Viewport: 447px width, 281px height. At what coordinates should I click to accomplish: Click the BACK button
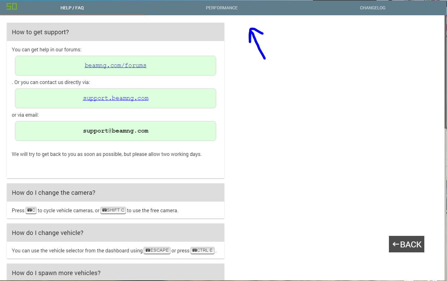pyautogui.click(x=406, y=244)
